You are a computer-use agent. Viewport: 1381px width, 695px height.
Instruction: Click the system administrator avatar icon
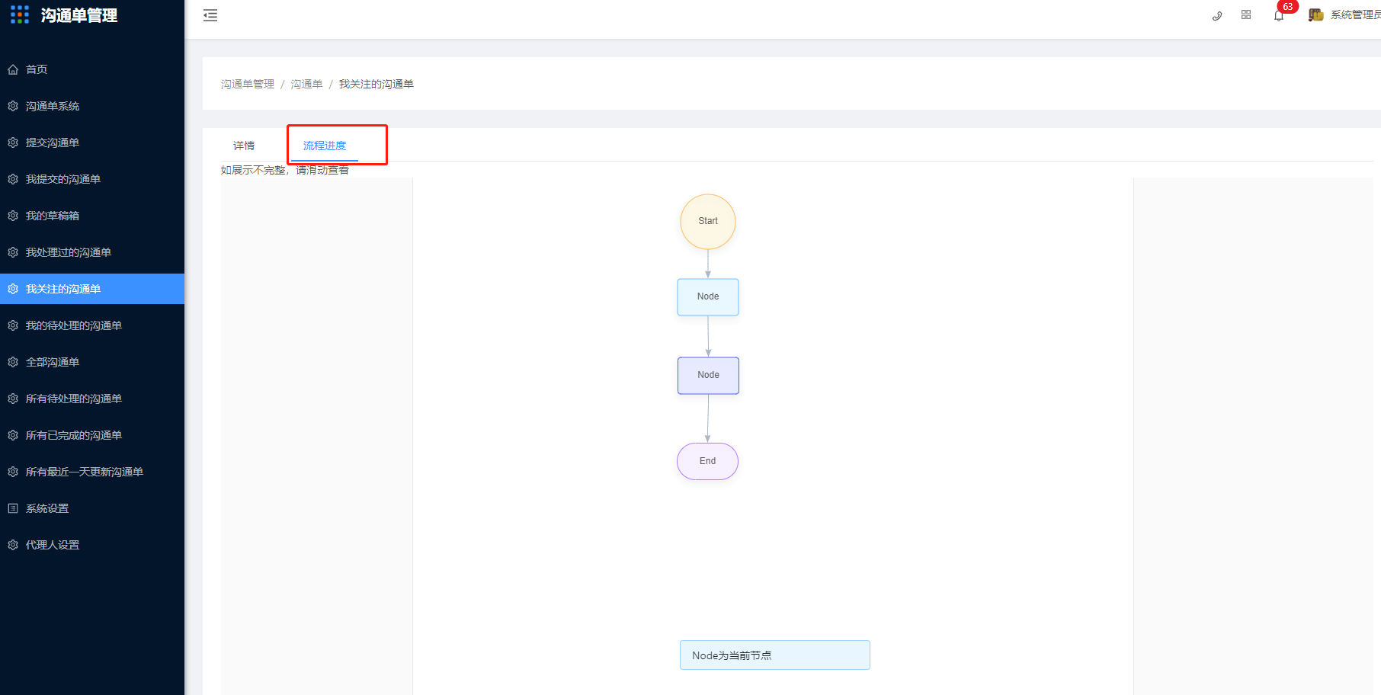(x=1316, y=14)
